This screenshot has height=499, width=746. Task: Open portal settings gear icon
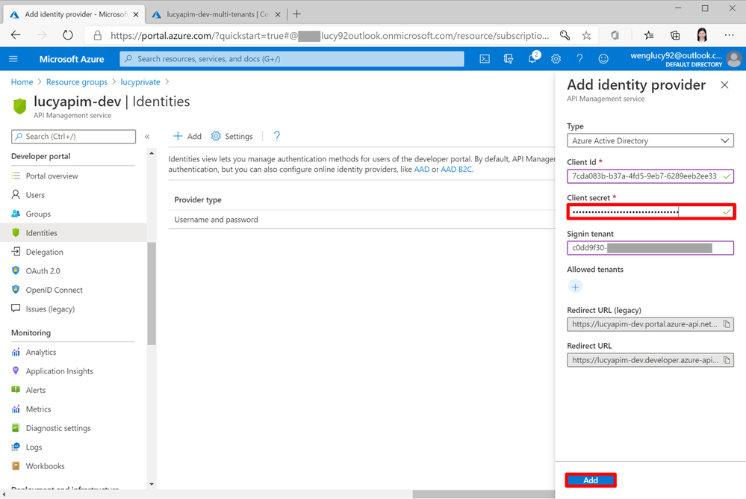pos(556,59)
